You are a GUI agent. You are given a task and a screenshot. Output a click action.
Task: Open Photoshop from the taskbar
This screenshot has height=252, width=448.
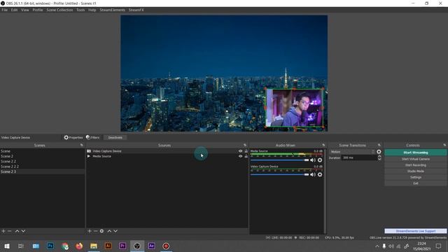50,246
